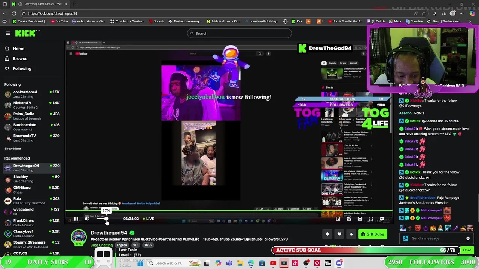Screen dimensions: 479x269
Task: Open BacwoodsTV followed channel
Action: coord(32,138)
